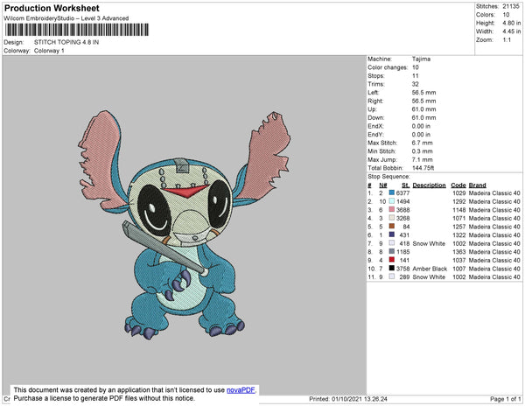The image size is (525, 406).
Task: Click the black swatch for stop 10
Action: pos(391,268)
